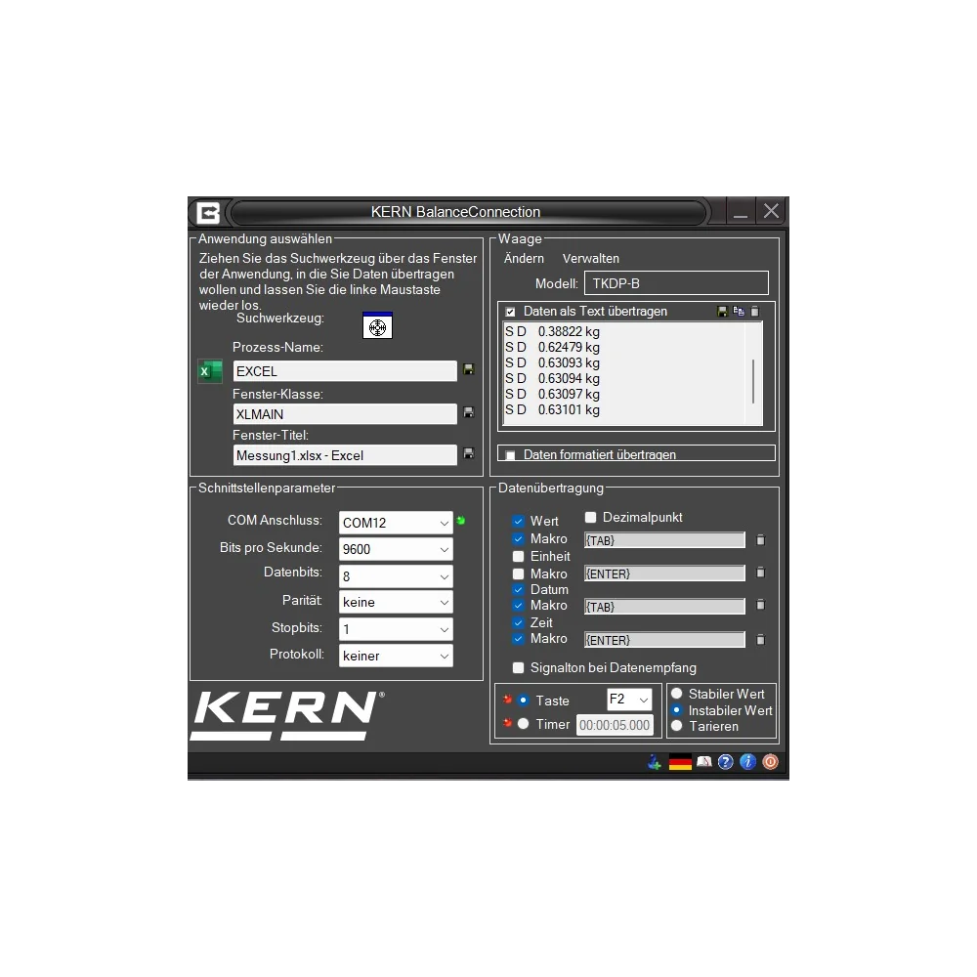The width and height of the screenshot is (977, 977).
Task: Open the logbook icon in the status bar
Action: (704, 761)
